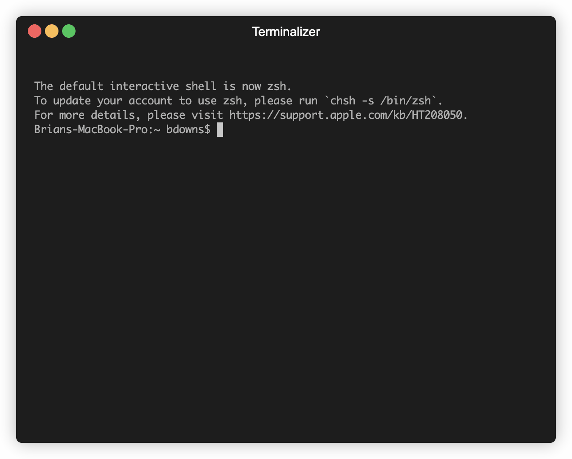This screenshot has height=459, width=572.
Task: Click the word "account" in second line
Action: coord(151,100)
